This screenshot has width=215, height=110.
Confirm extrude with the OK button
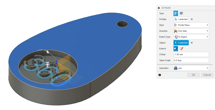(x=193, y=75)
